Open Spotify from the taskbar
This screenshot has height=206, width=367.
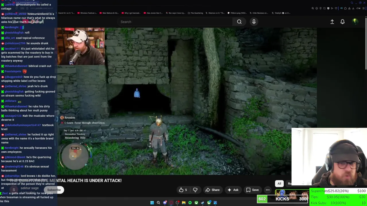point(190,203)
